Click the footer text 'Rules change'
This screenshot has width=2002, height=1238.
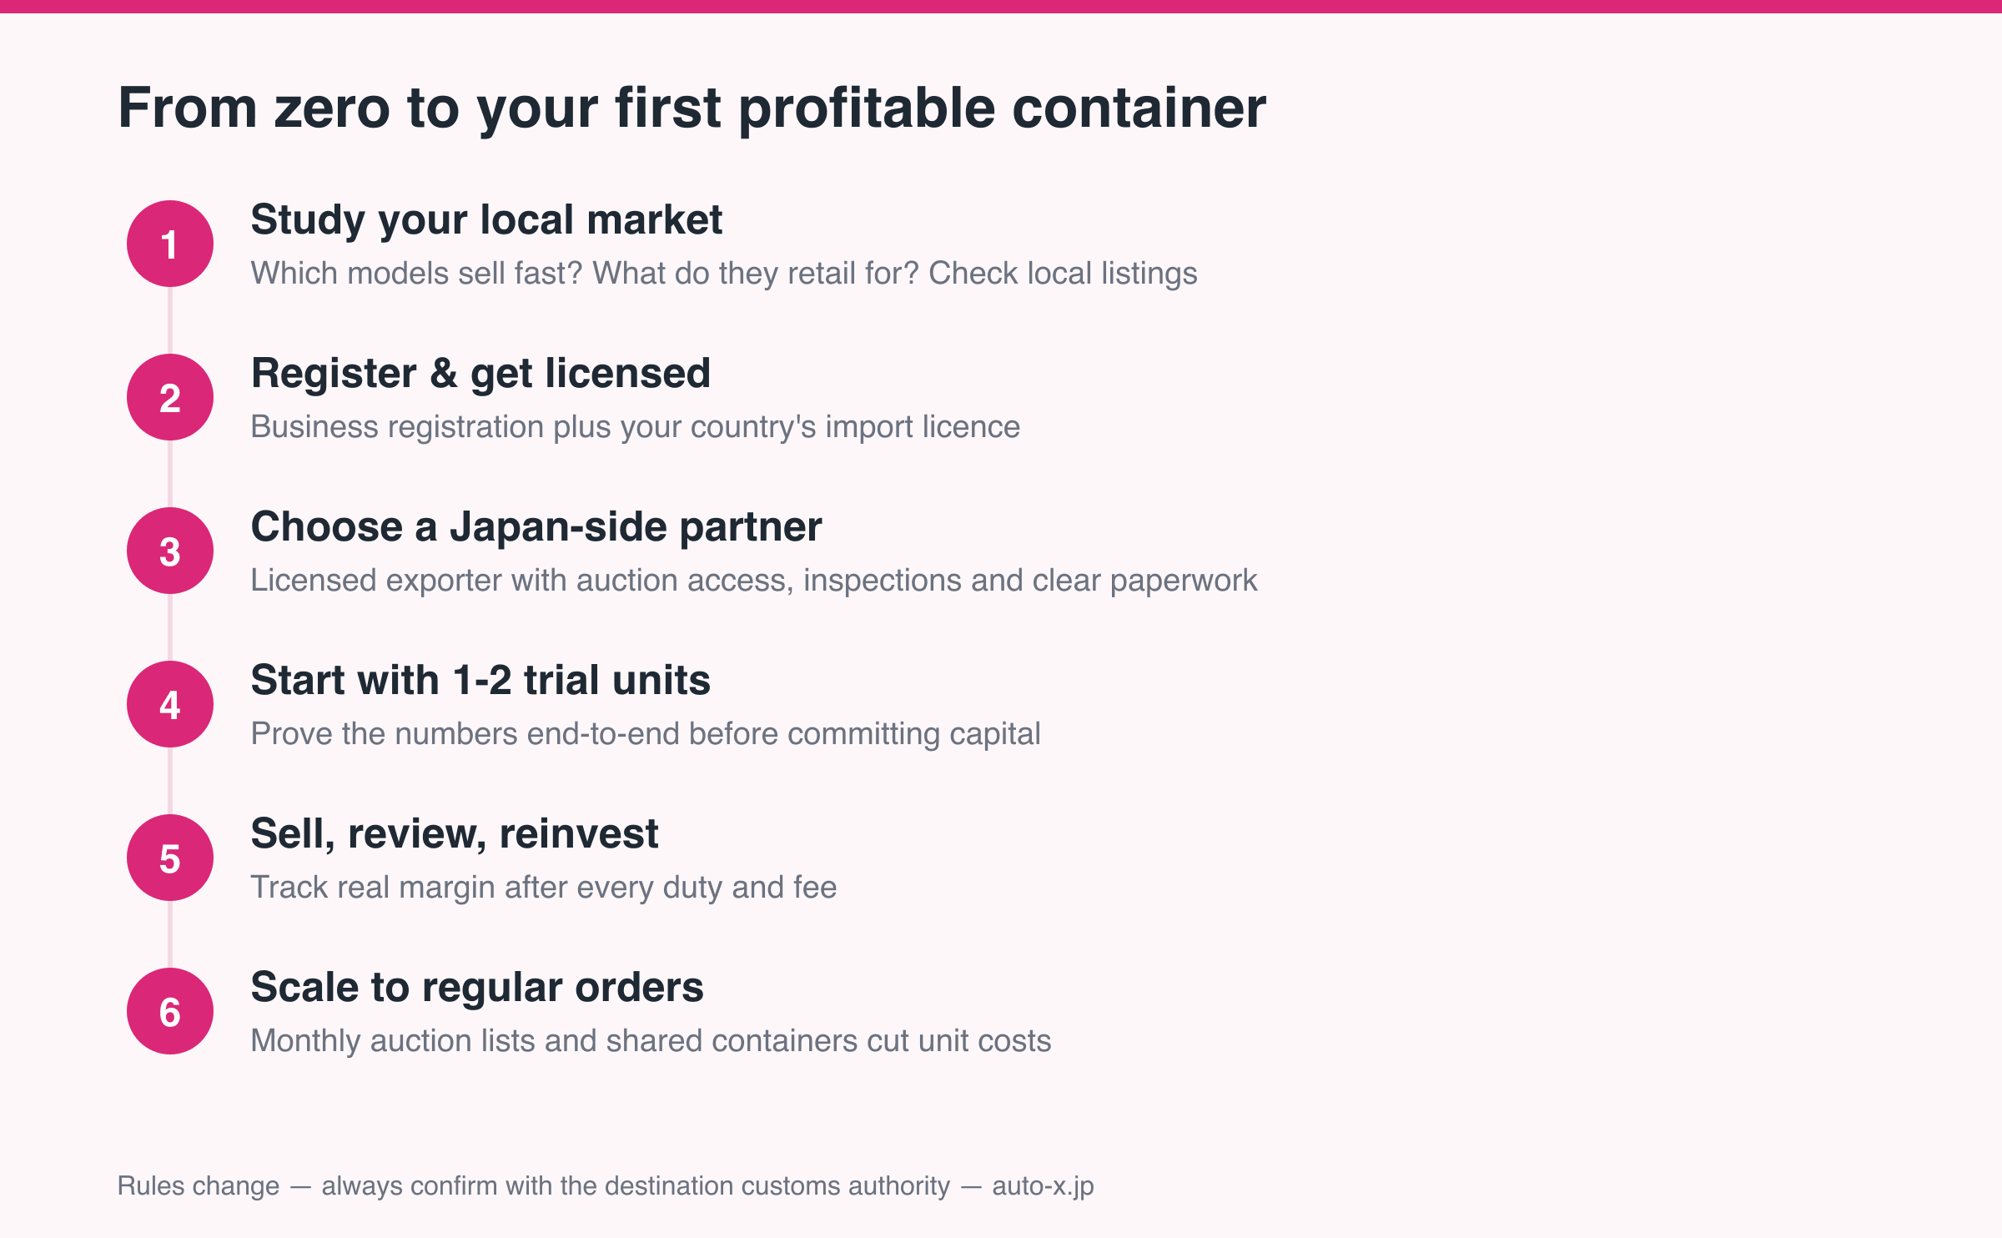pos(199,1186)
